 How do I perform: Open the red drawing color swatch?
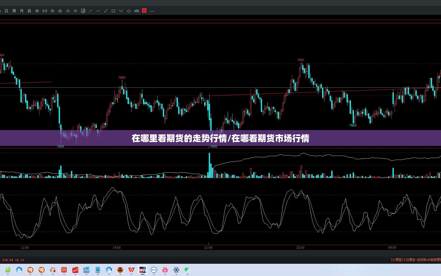[x=144, y=10]
